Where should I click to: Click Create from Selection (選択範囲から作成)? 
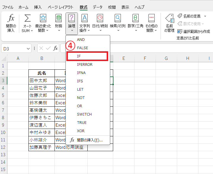click(x=194, y=31)
